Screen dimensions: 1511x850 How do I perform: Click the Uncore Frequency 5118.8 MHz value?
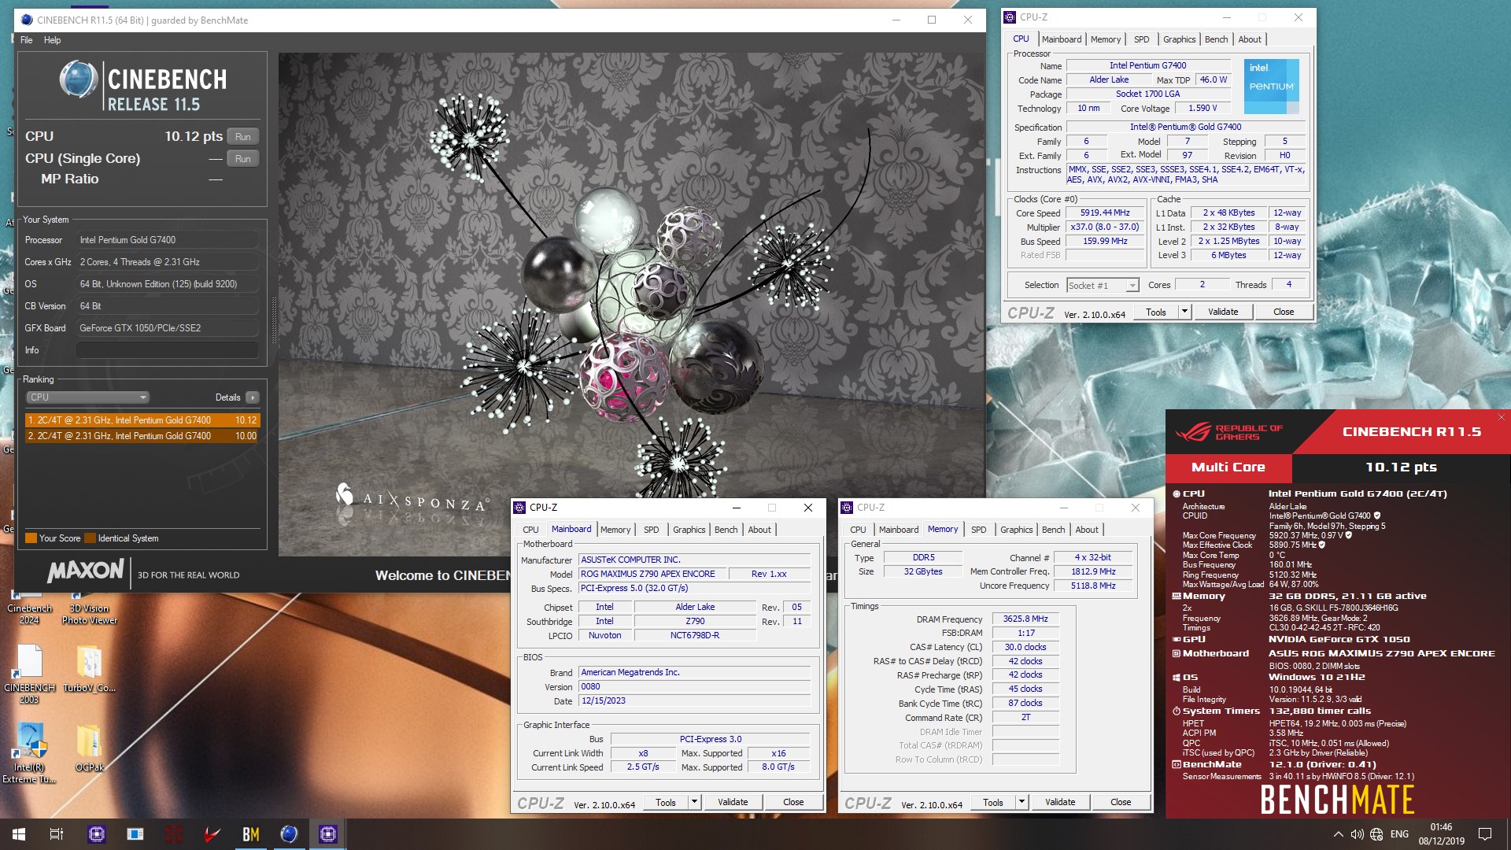(1093, 586)
